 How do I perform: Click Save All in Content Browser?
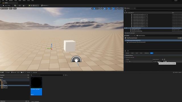pyautogui.click(x=14, y=73)
